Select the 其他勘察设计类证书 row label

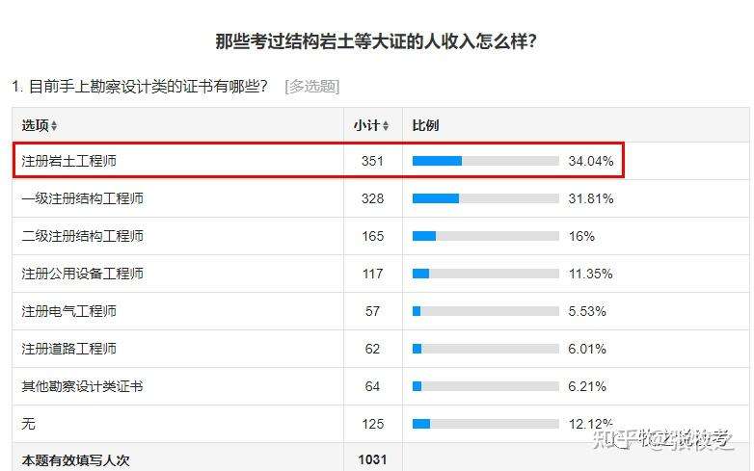pyautogui.click(x=83, y=386)
